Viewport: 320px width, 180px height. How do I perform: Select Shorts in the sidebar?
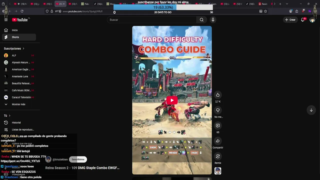pyautogui.click(x=19, y=37)
